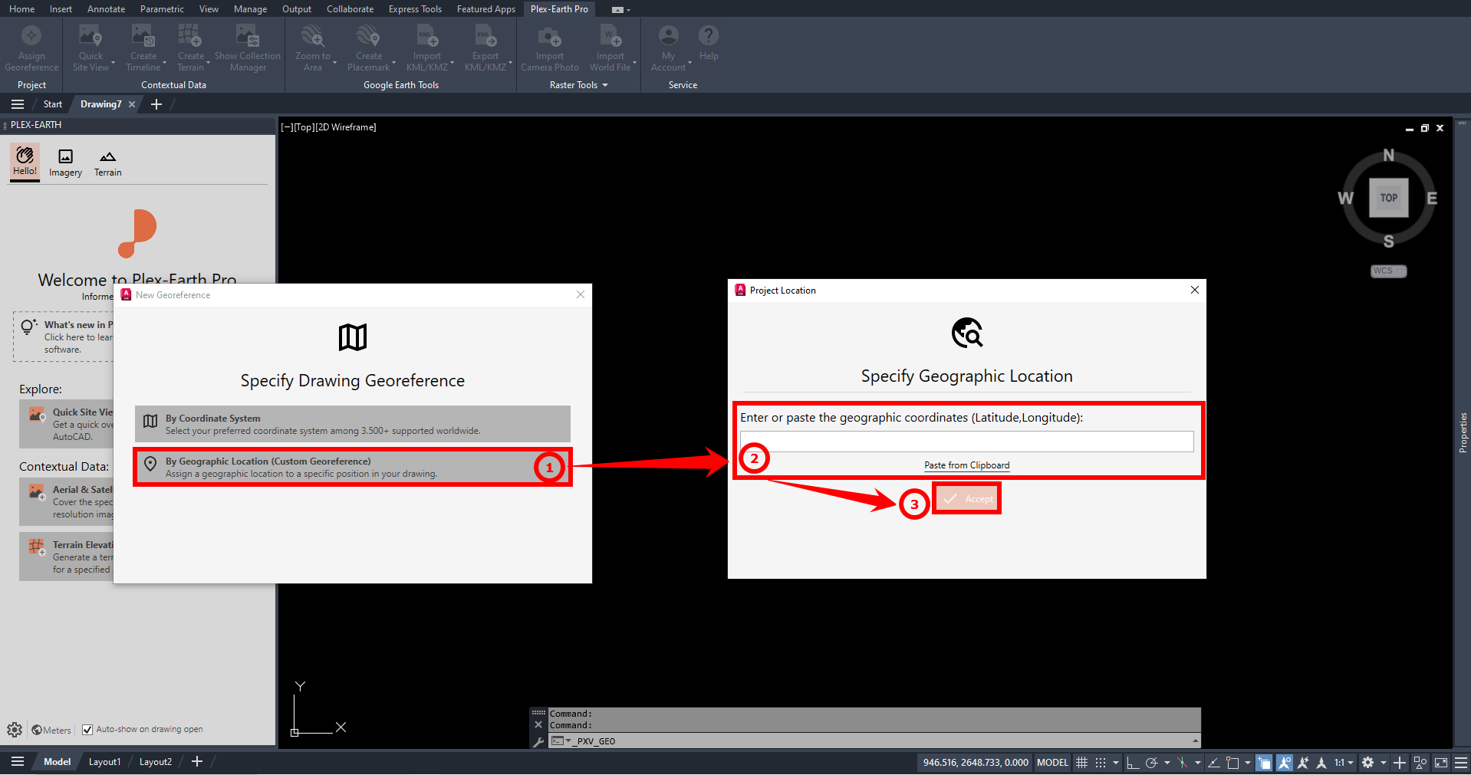This screenshot has width=1471, height=775.
Task: Toggle Ortho mode in status bar
Action: pos(1133,763)
